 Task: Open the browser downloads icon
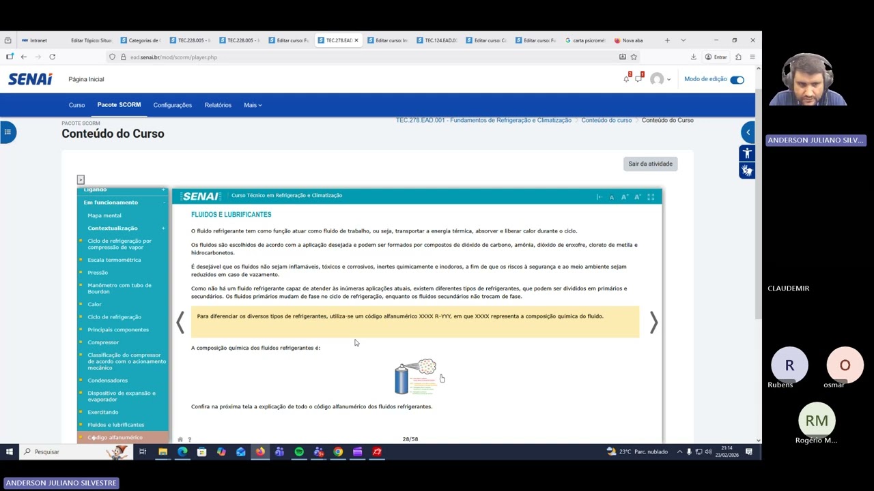click(693, 57)
